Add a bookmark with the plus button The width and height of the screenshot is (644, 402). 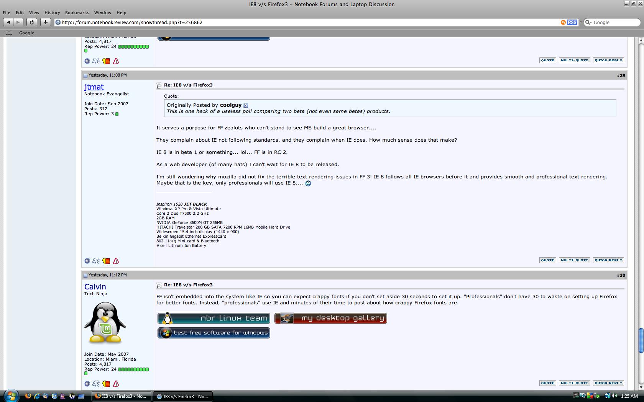[45, 22]
